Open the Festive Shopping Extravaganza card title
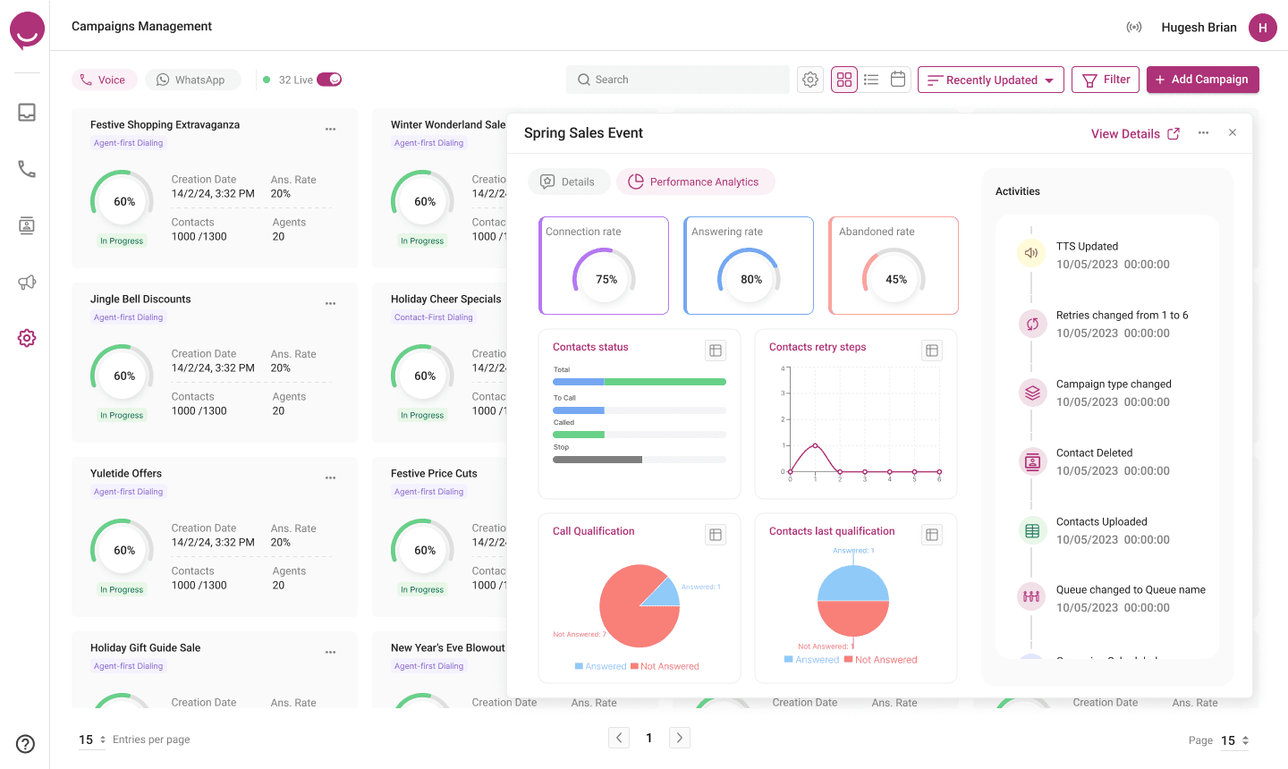1288x769 pixels. pos(165,125)
